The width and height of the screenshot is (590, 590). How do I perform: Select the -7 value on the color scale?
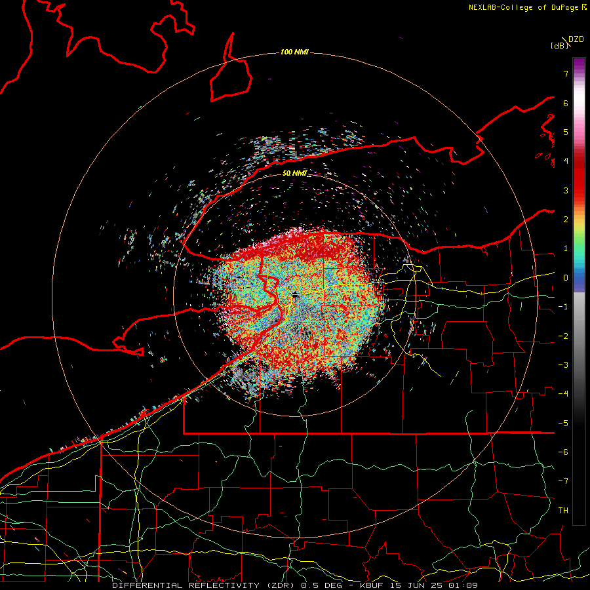pos(563,481)
